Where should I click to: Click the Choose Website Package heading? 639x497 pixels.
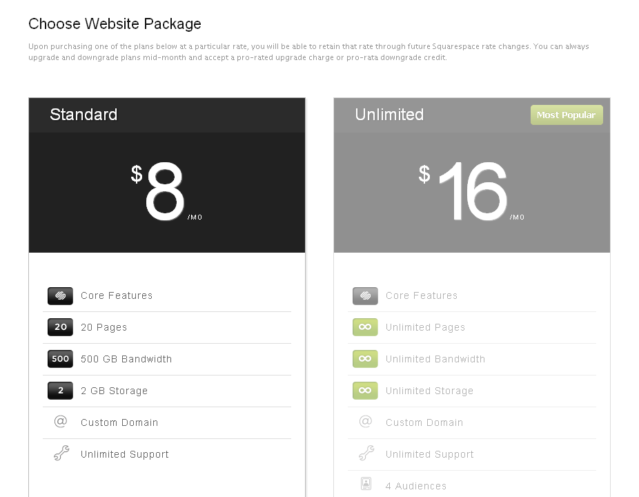pyautogui.click(x=115, y=24)
